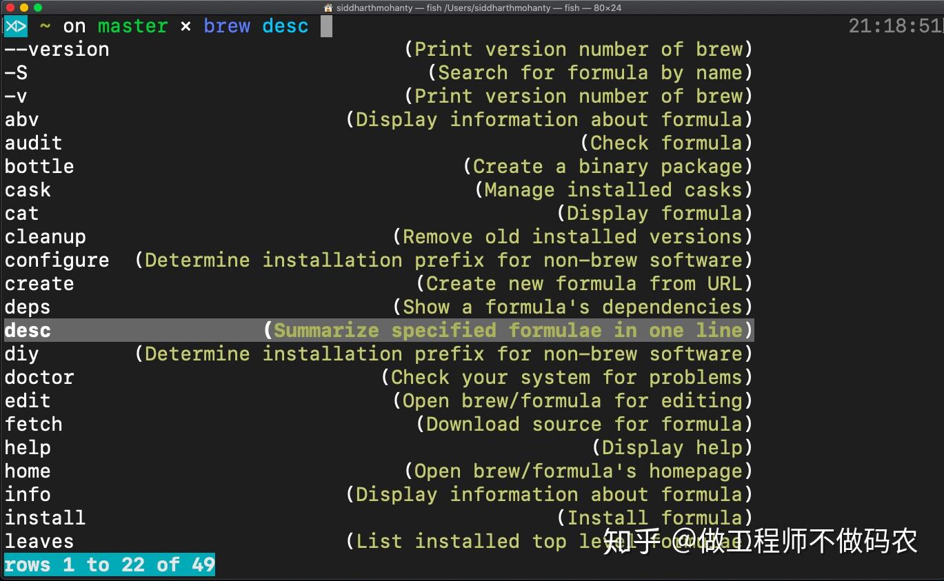Click 'Manage installed casks' description
944x581 pixels.
tap(614, 190)
